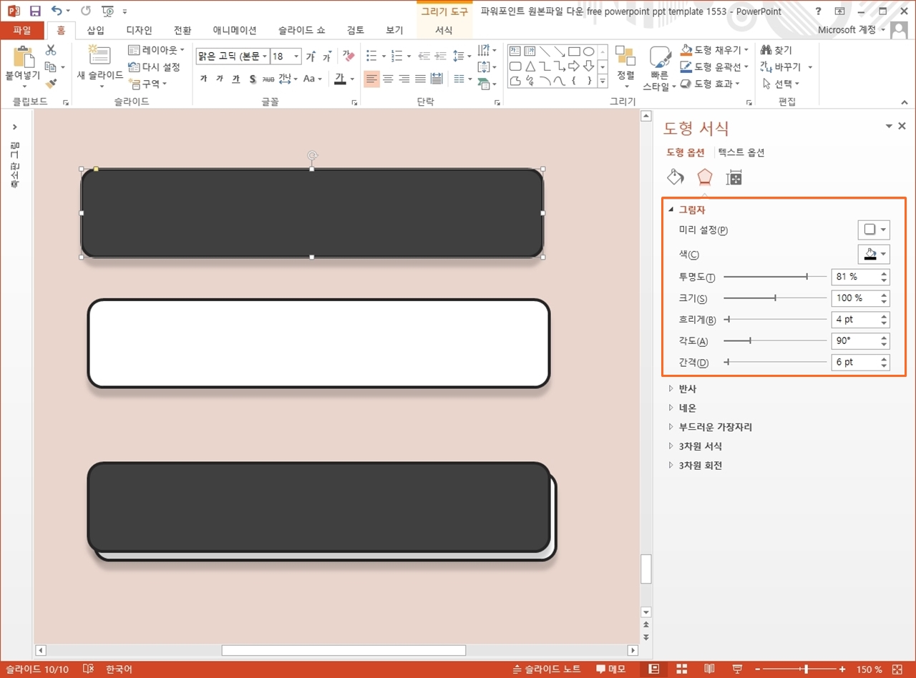Screen dimensions: 916x678
Task: Switch to 삽입 insert tab
Action: click(95, 30)
